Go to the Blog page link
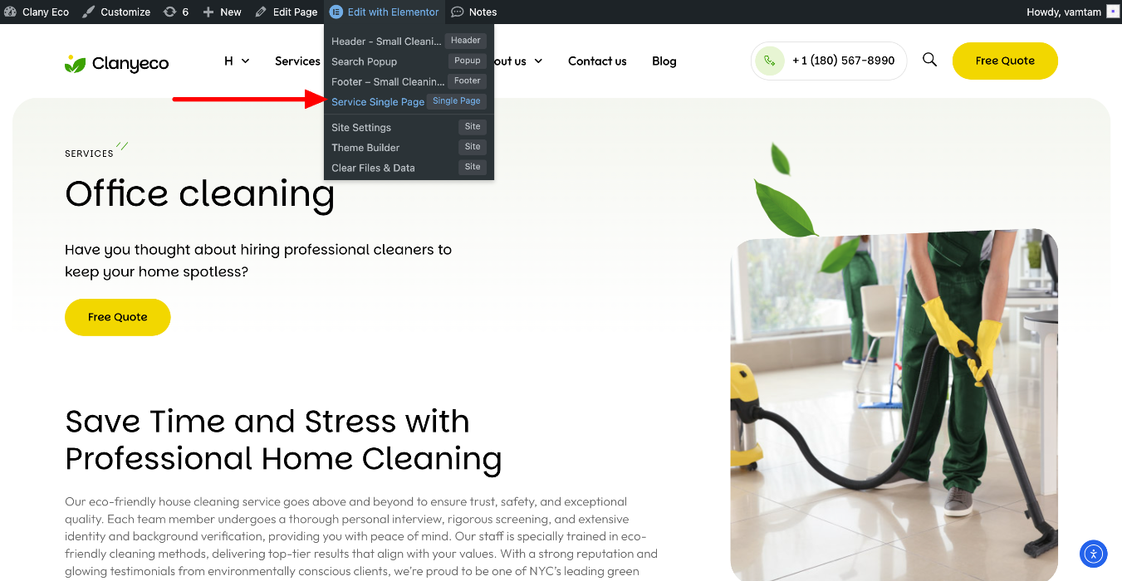 click(664, 61)
